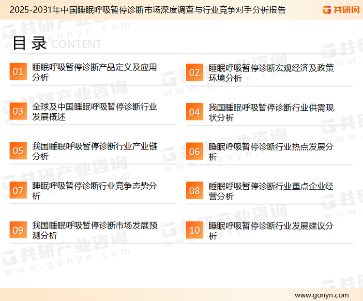Select the report title starting with 2025-2031年
Image resolution: width=363 pixels, height=301 pixels.
[x=148, y=10]
